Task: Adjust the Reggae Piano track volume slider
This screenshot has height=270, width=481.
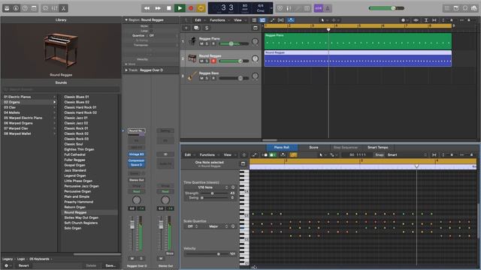Action: [x=234, y=43]
